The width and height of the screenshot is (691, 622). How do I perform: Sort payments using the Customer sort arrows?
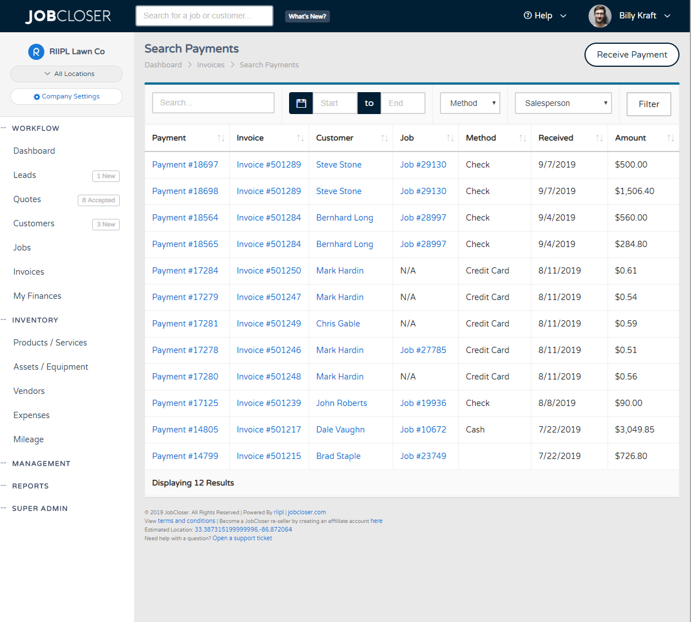pyautogui.click(x=384, y=138)
